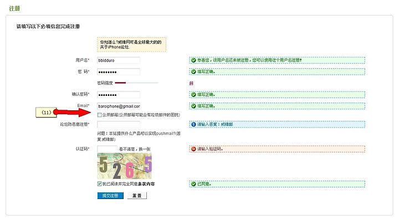Click 看不清楚,换一张 to refresh the captcha
Screen dimensions: 399x219
pyautogui.click(x=135, y=149)
